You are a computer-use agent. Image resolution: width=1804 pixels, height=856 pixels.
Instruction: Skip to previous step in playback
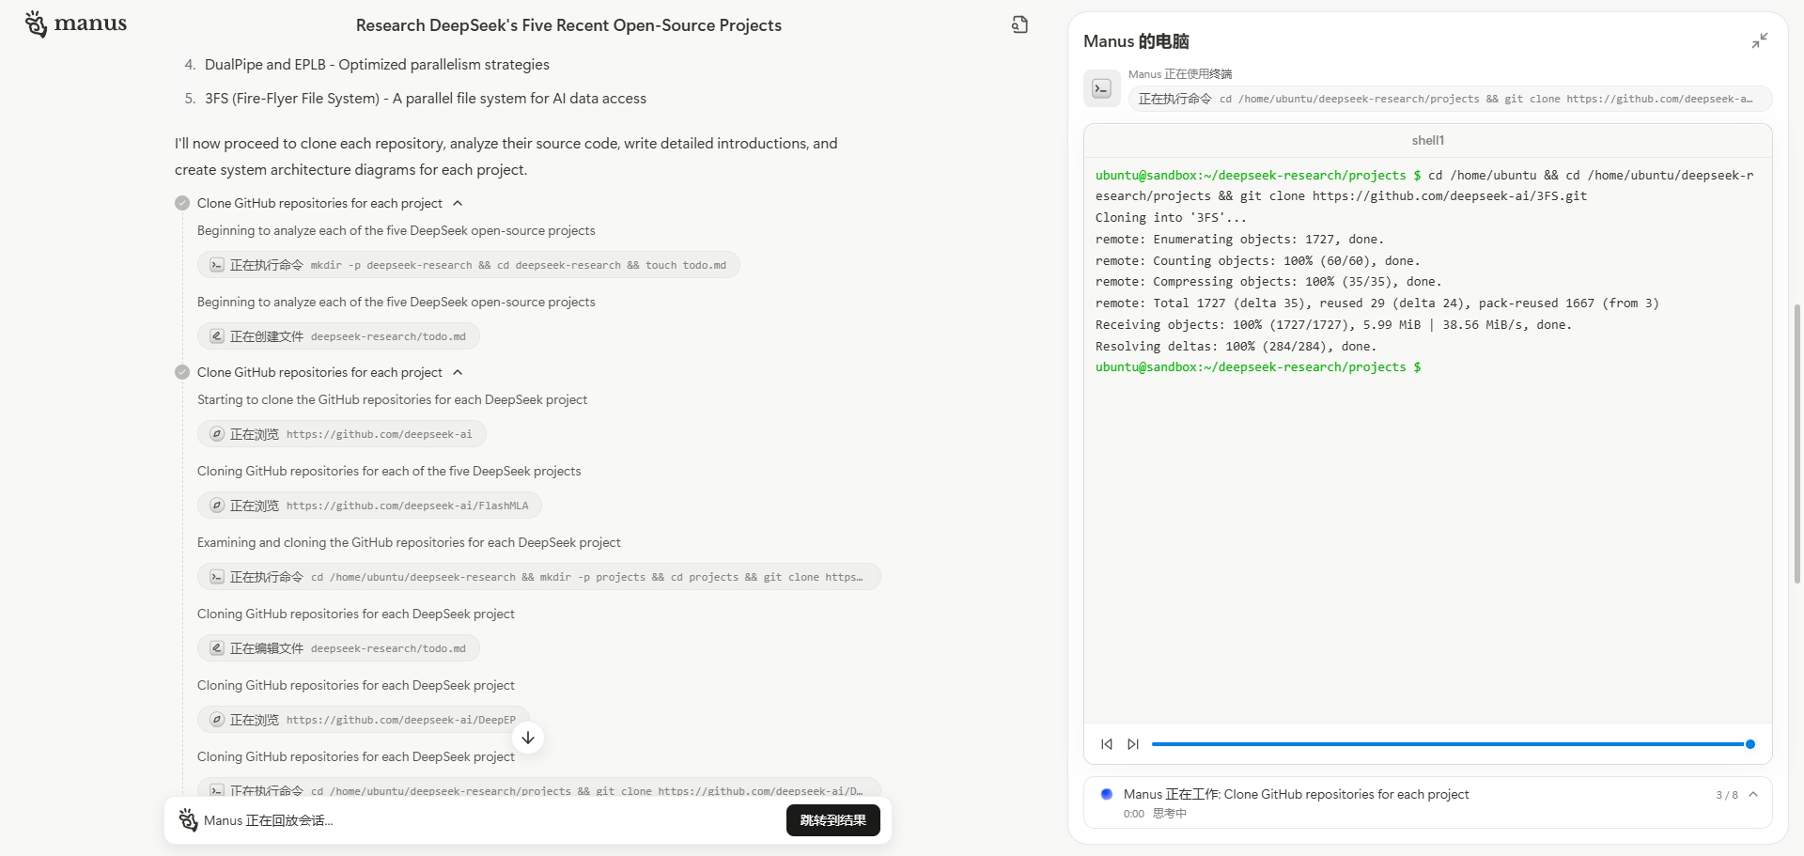tap(1107, 744)
